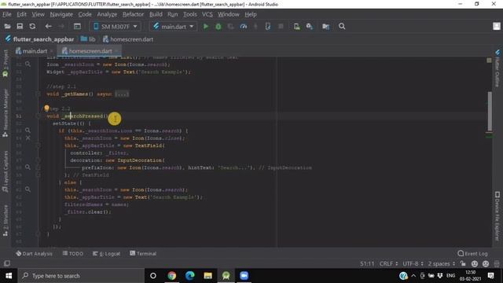Open the Profiler gauge icon
Screen dimensions: 503x283
pos(244,26)
